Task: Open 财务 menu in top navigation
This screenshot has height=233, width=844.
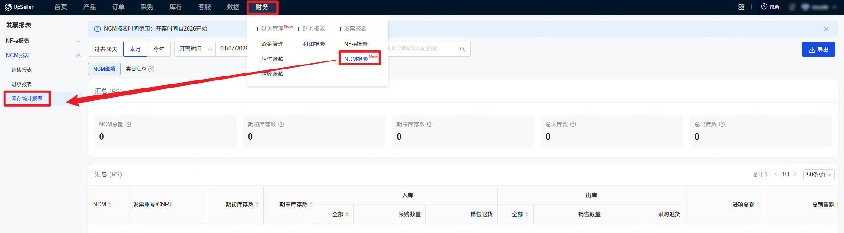Action: click(262, 7)
